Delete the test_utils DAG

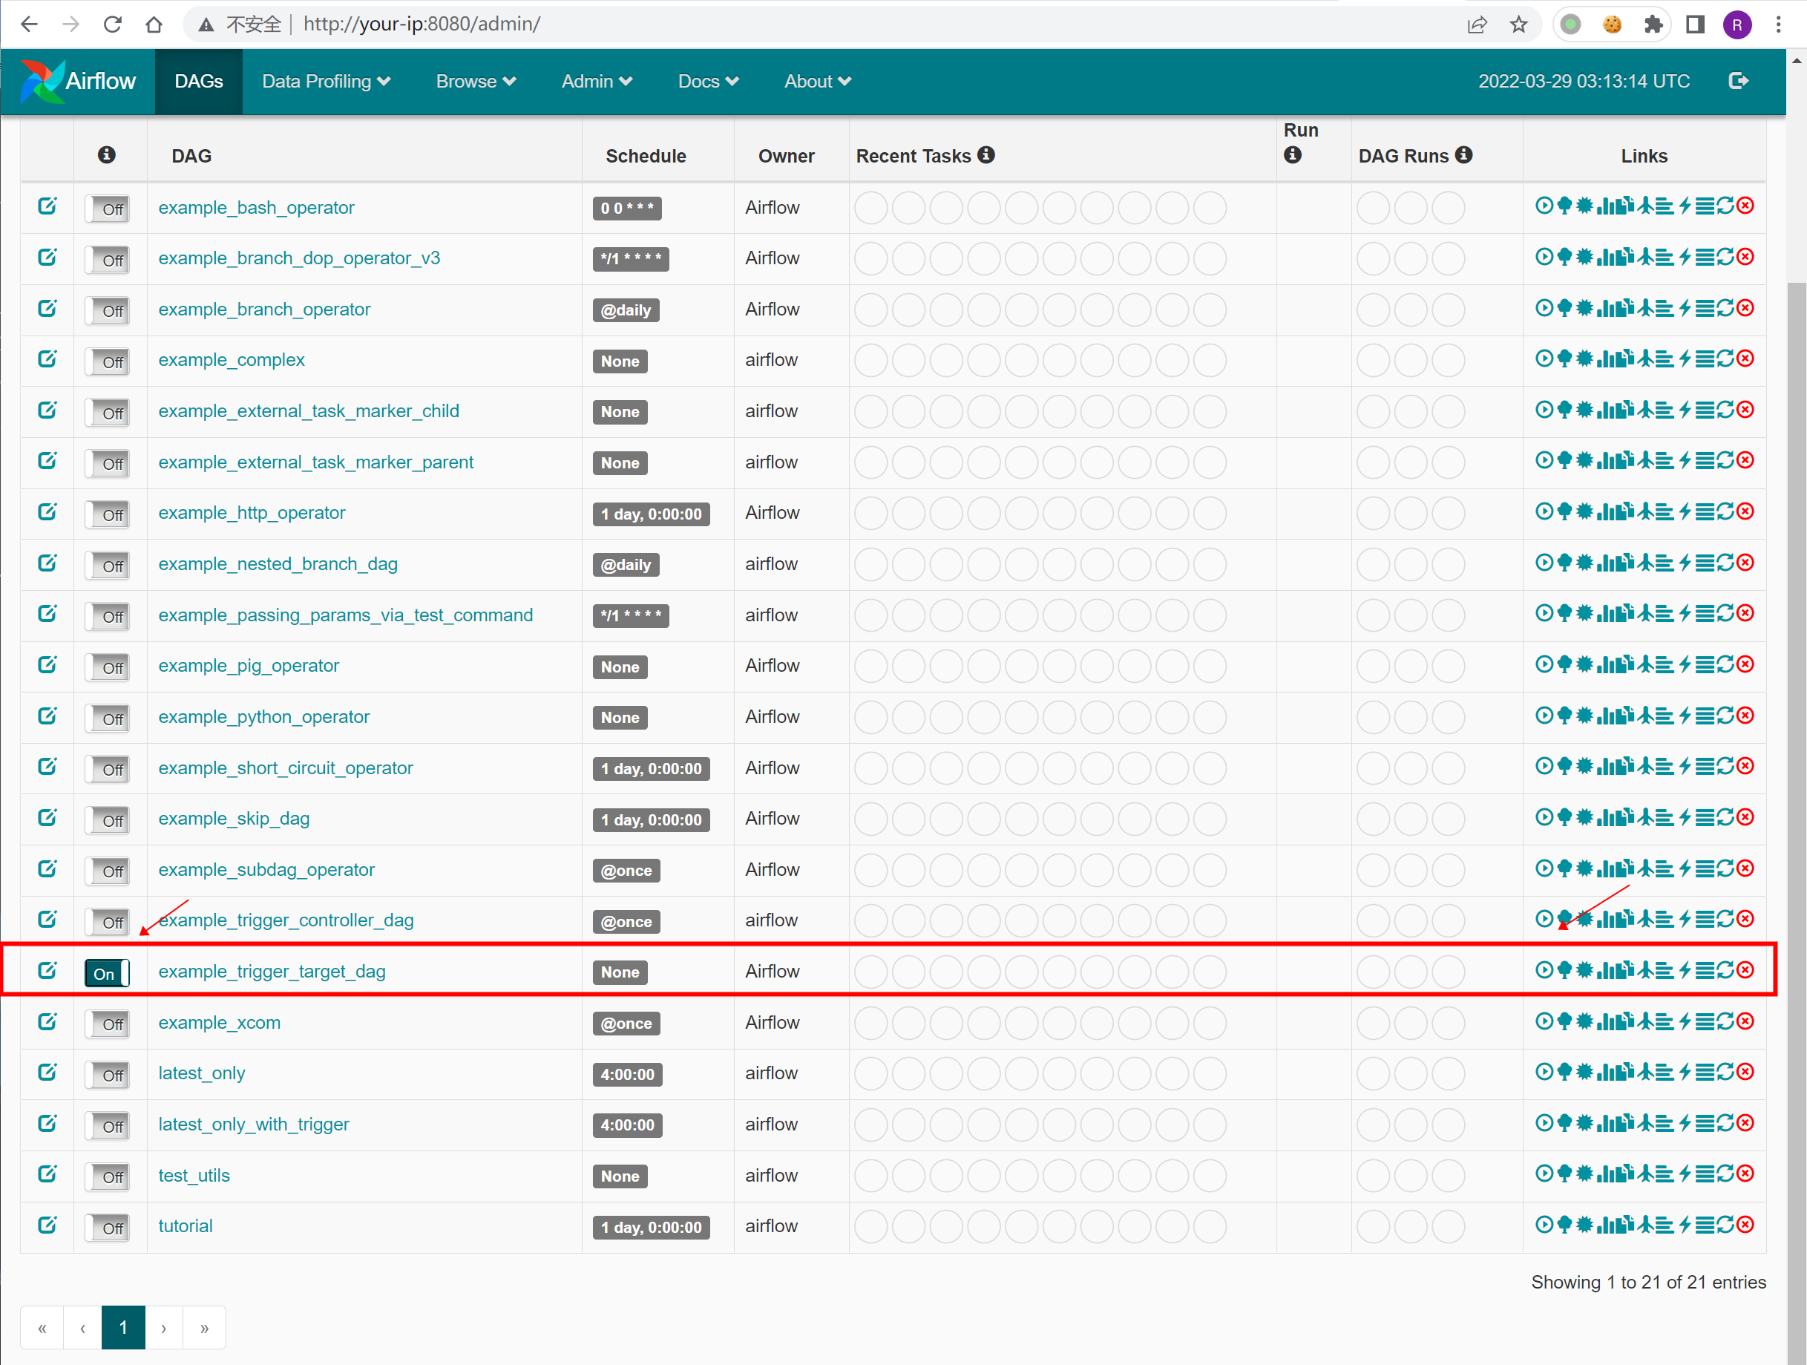click(1745, 1173)
